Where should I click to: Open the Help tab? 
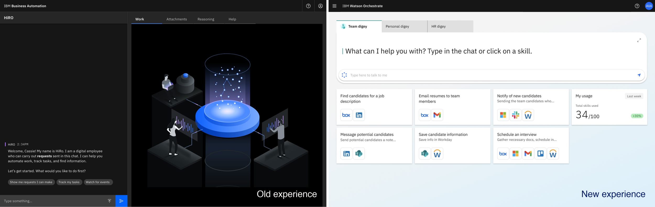point(240,19)
